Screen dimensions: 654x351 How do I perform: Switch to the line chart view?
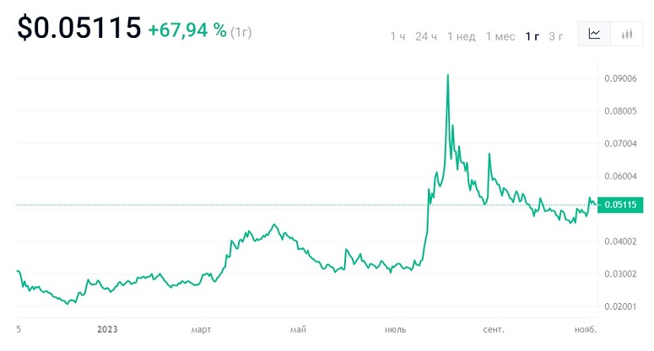click(x=595, y=35)
